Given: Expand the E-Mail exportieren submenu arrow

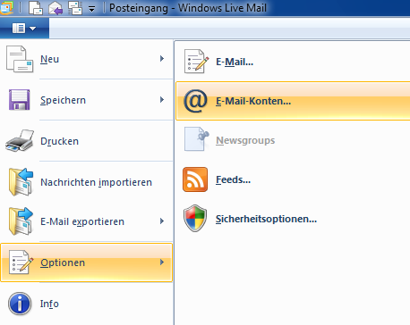Looking at the screenshot, I should (x=162, y=221).
